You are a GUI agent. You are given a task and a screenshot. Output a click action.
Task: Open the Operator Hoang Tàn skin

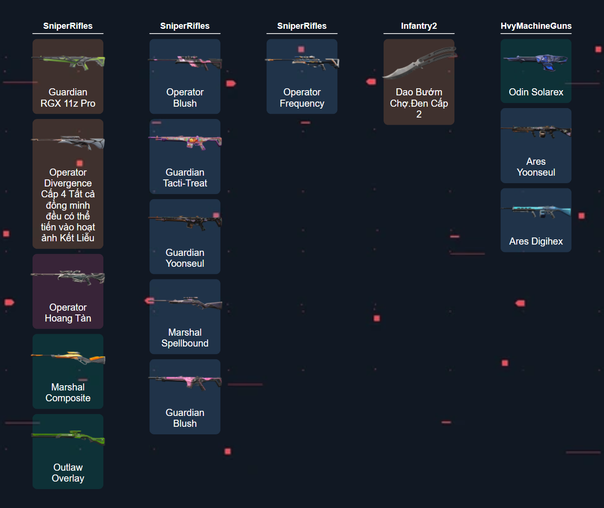point(68,292)
